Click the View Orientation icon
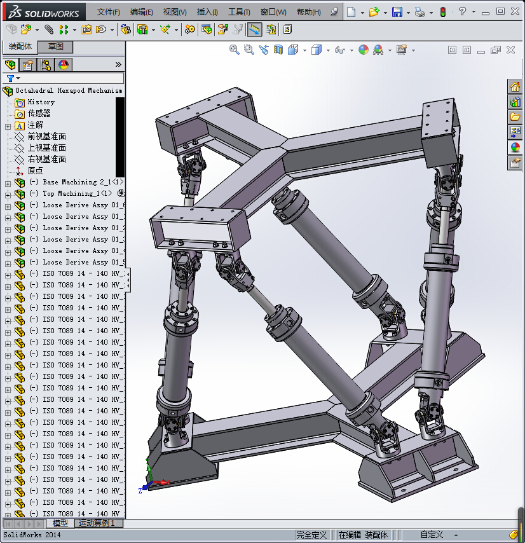Viewport: 525px width, 543px height. point(293,50)
